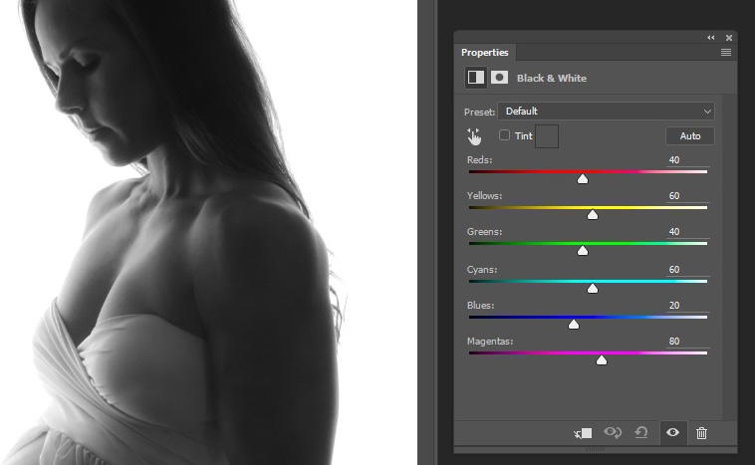Click the Magentas slider handle
The width and height of the screenshot is (755, 465).
pos(602,360)
